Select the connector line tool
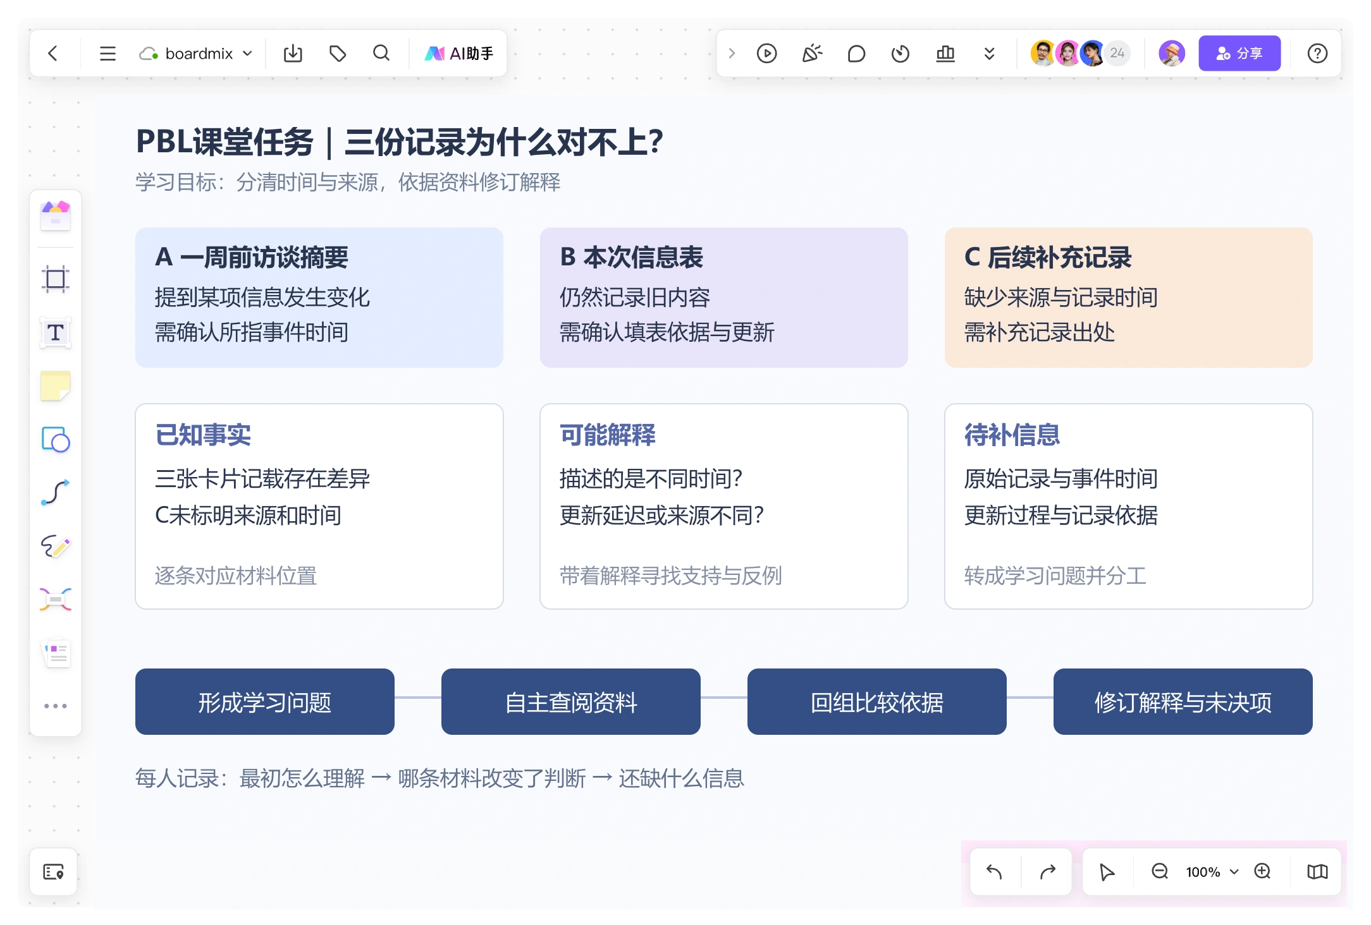 click(x=56, y=493)
